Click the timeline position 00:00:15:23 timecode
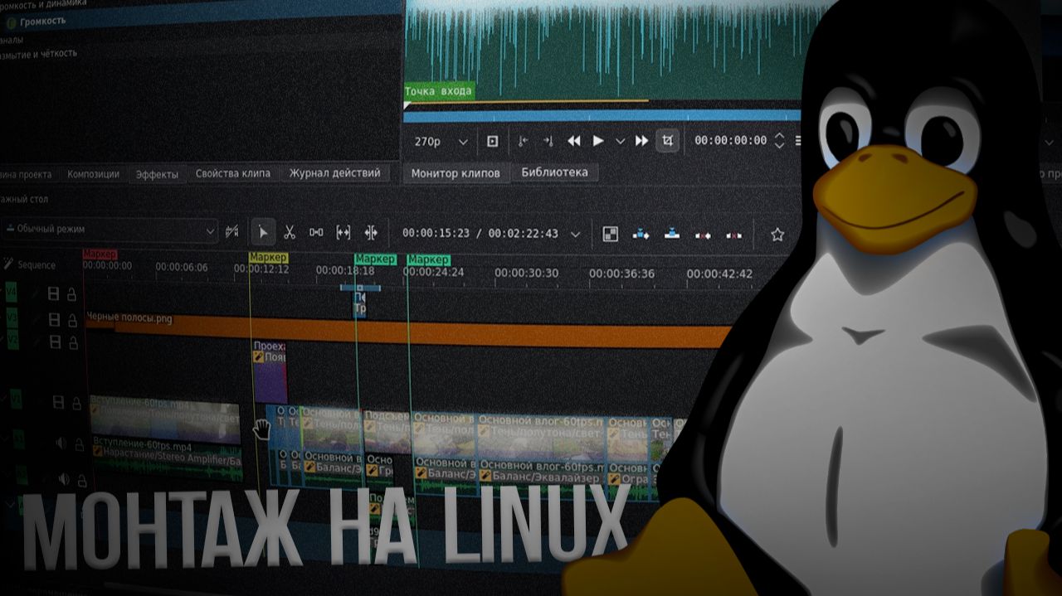Viewport: 1062px width, 596px height. 436,234
